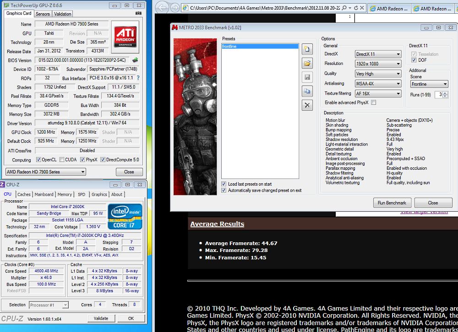Viewport: 458px width, 332px height.
Task: Toggle the DirectCompute 5.0 checkbox
Action: tap(103, 160)
